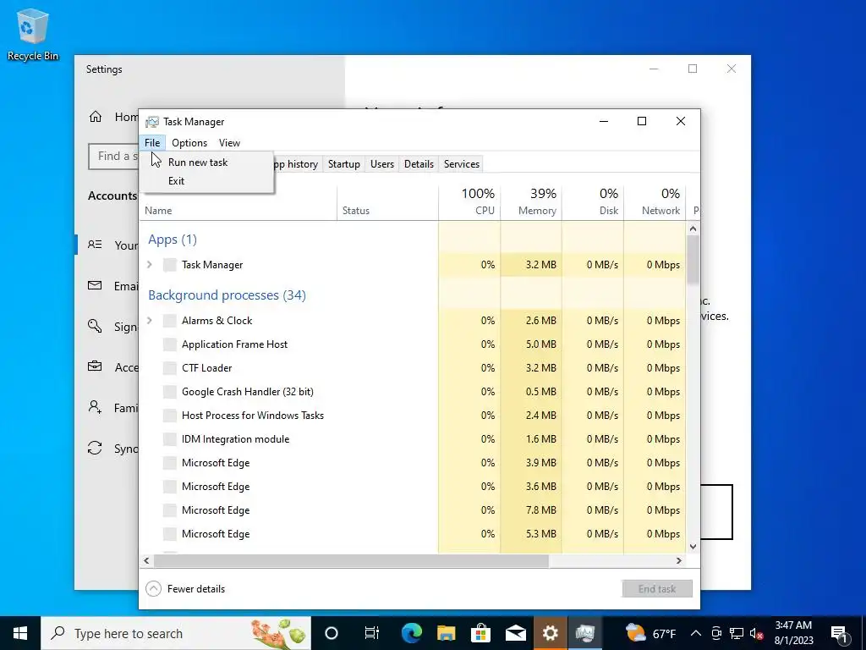
Task: Click the Background processes (34) heading
Action: (227, 295)
